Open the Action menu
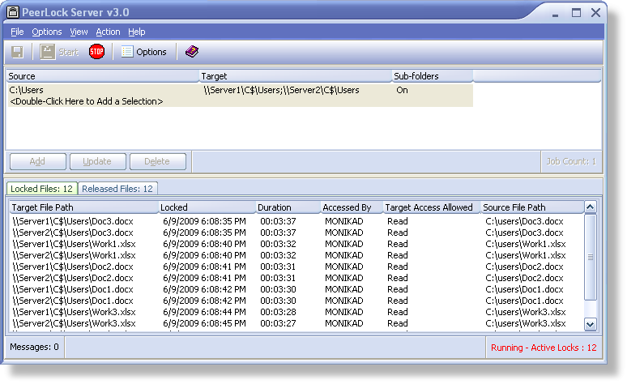Viewport: 627px width, 384px height. [x=108, y=32]
